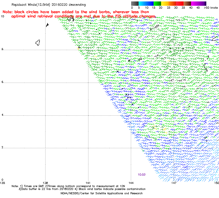Click the red 30-35 knots color swatch
This screenshot has height=198, width=219.
180,3
